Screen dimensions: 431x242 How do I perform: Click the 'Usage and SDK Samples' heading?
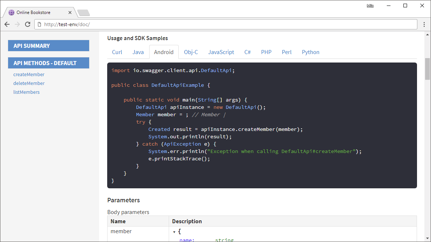[x=137, y=38]
